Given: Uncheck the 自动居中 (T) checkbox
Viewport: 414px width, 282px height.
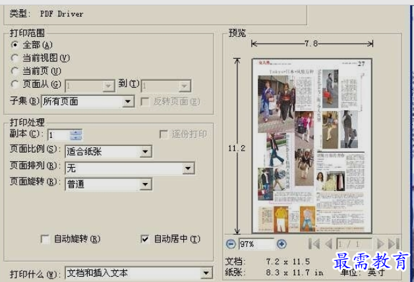Looking at the screenshot, I should tap(145, 239).
